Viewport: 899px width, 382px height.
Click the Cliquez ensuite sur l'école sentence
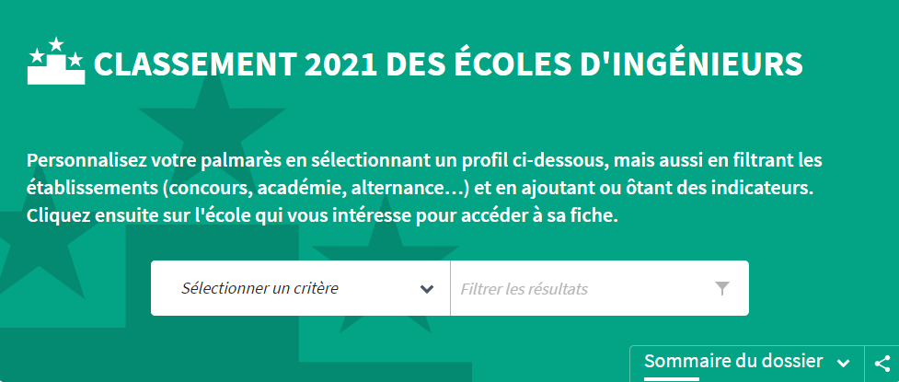click(x=322, y=217)
